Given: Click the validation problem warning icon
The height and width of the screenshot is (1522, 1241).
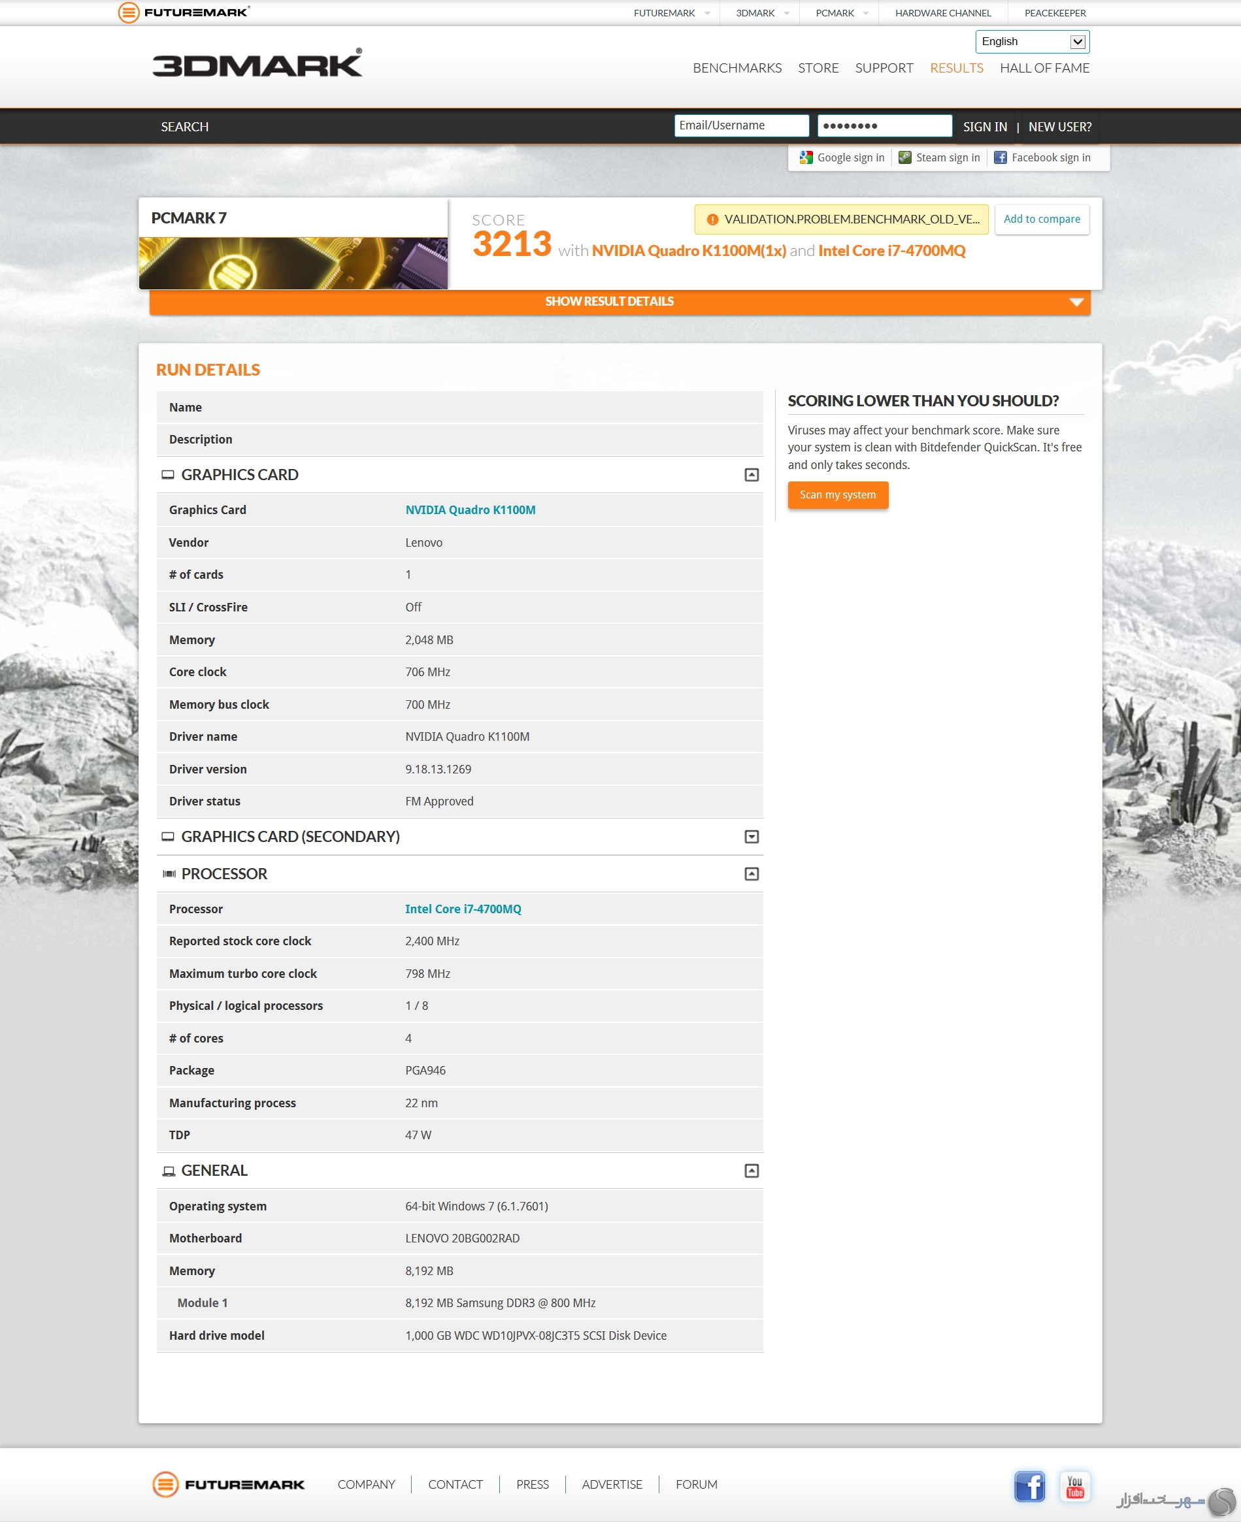Looking at the screenshot, I should pyautogui.click(x=712, y=219).
